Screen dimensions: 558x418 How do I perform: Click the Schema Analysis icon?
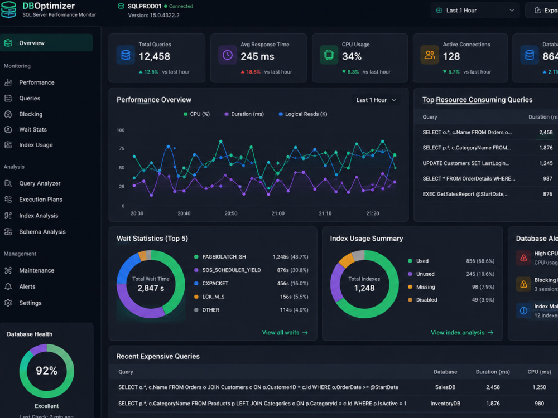click(x=8, y=232)
